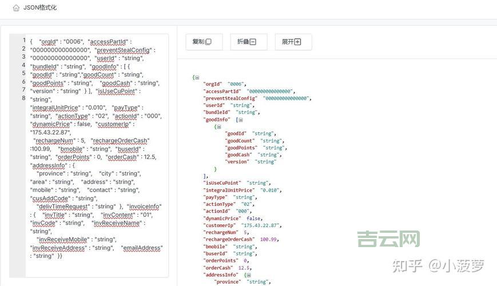Screen dimensions: 497x286
Task: Click line number 1 in editor gutter
Action: coord(24,40)
